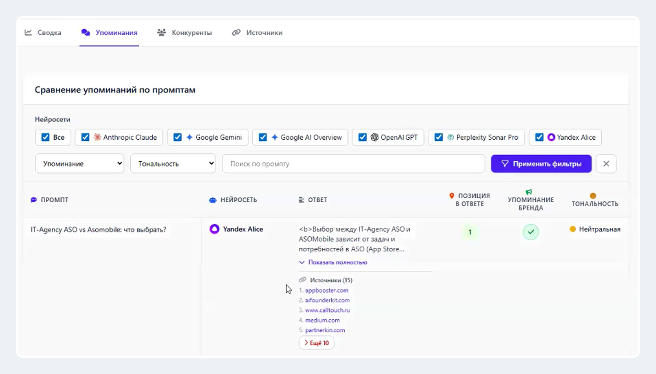Open the appbooster.com source link
656x374 pixels.
pos(327,290)
